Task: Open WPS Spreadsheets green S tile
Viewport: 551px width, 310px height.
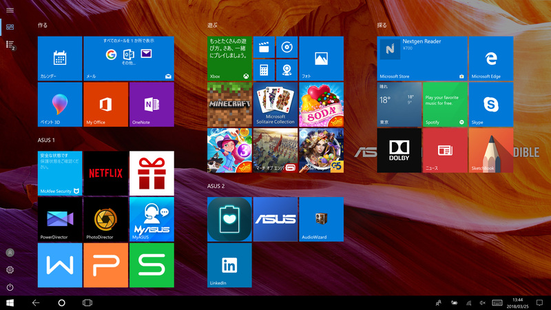Action: pyautogui.click(x=152, y=265)
